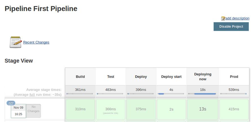Select the Prod stage column header
The image size is (251, 122).
click(234, 77)
